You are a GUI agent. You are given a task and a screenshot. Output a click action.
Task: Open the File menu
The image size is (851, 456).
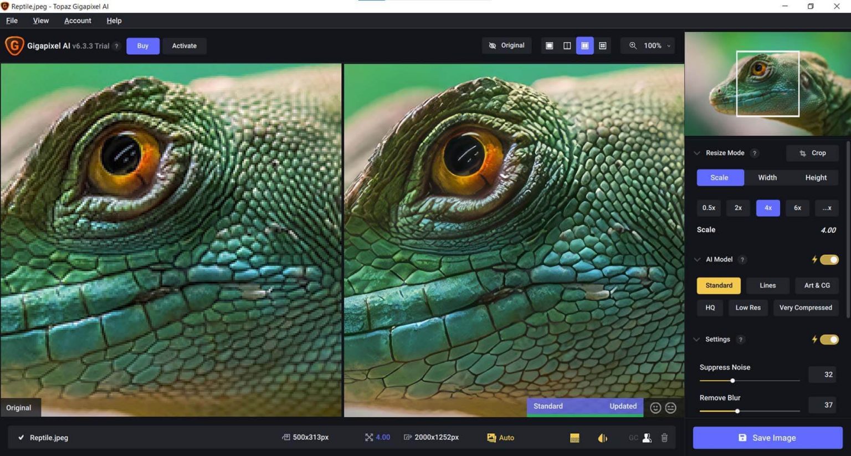click(x=12, y=21)
